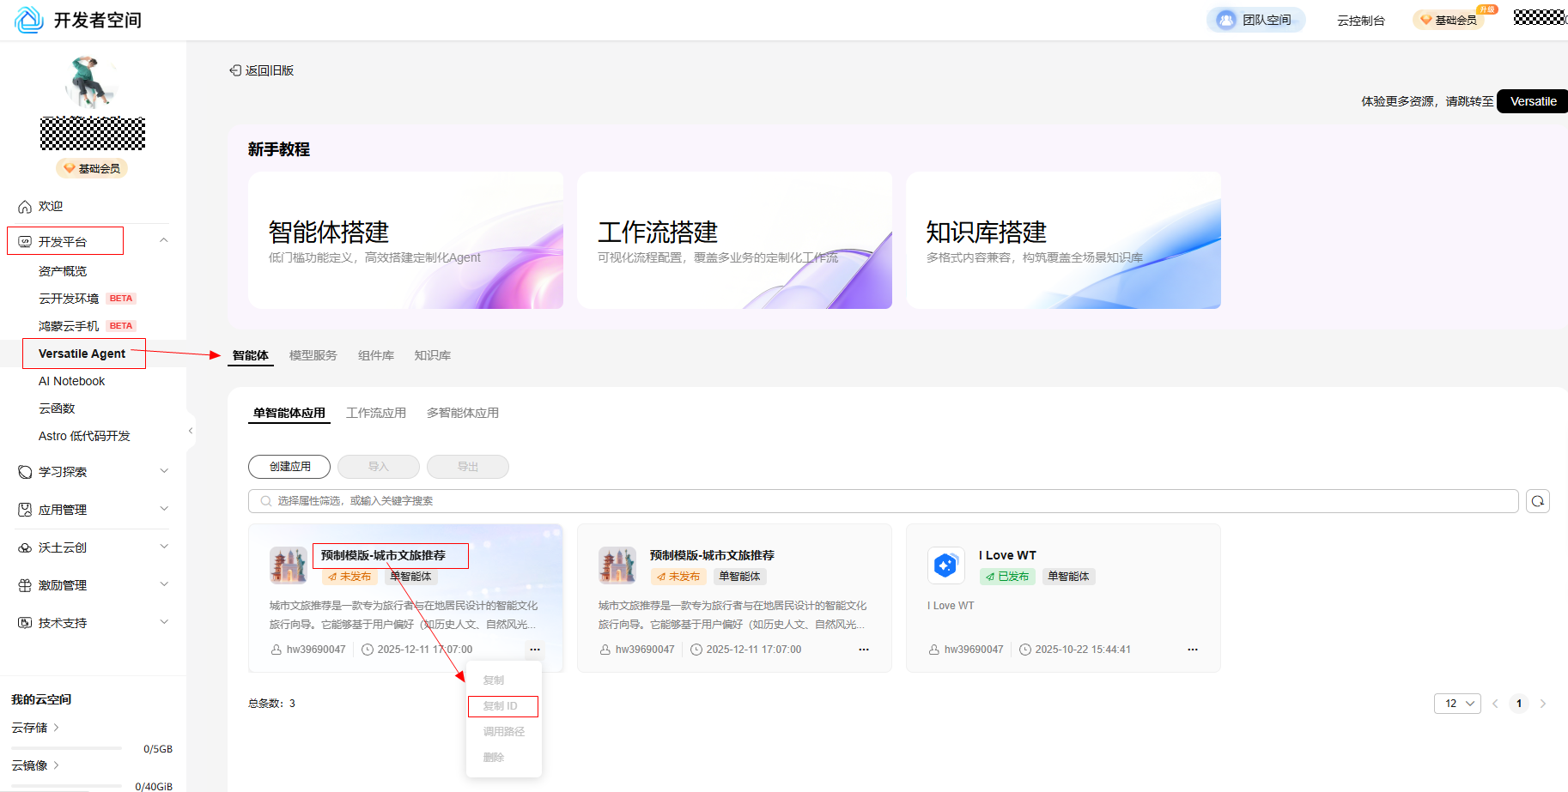The width and height of the screenshot is (1568, 792).
Task: Click the search filter input field
Action: tap(883, 501)
